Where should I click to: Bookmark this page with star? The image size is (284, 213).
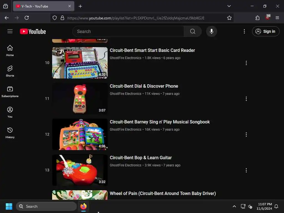click(229, 18)
